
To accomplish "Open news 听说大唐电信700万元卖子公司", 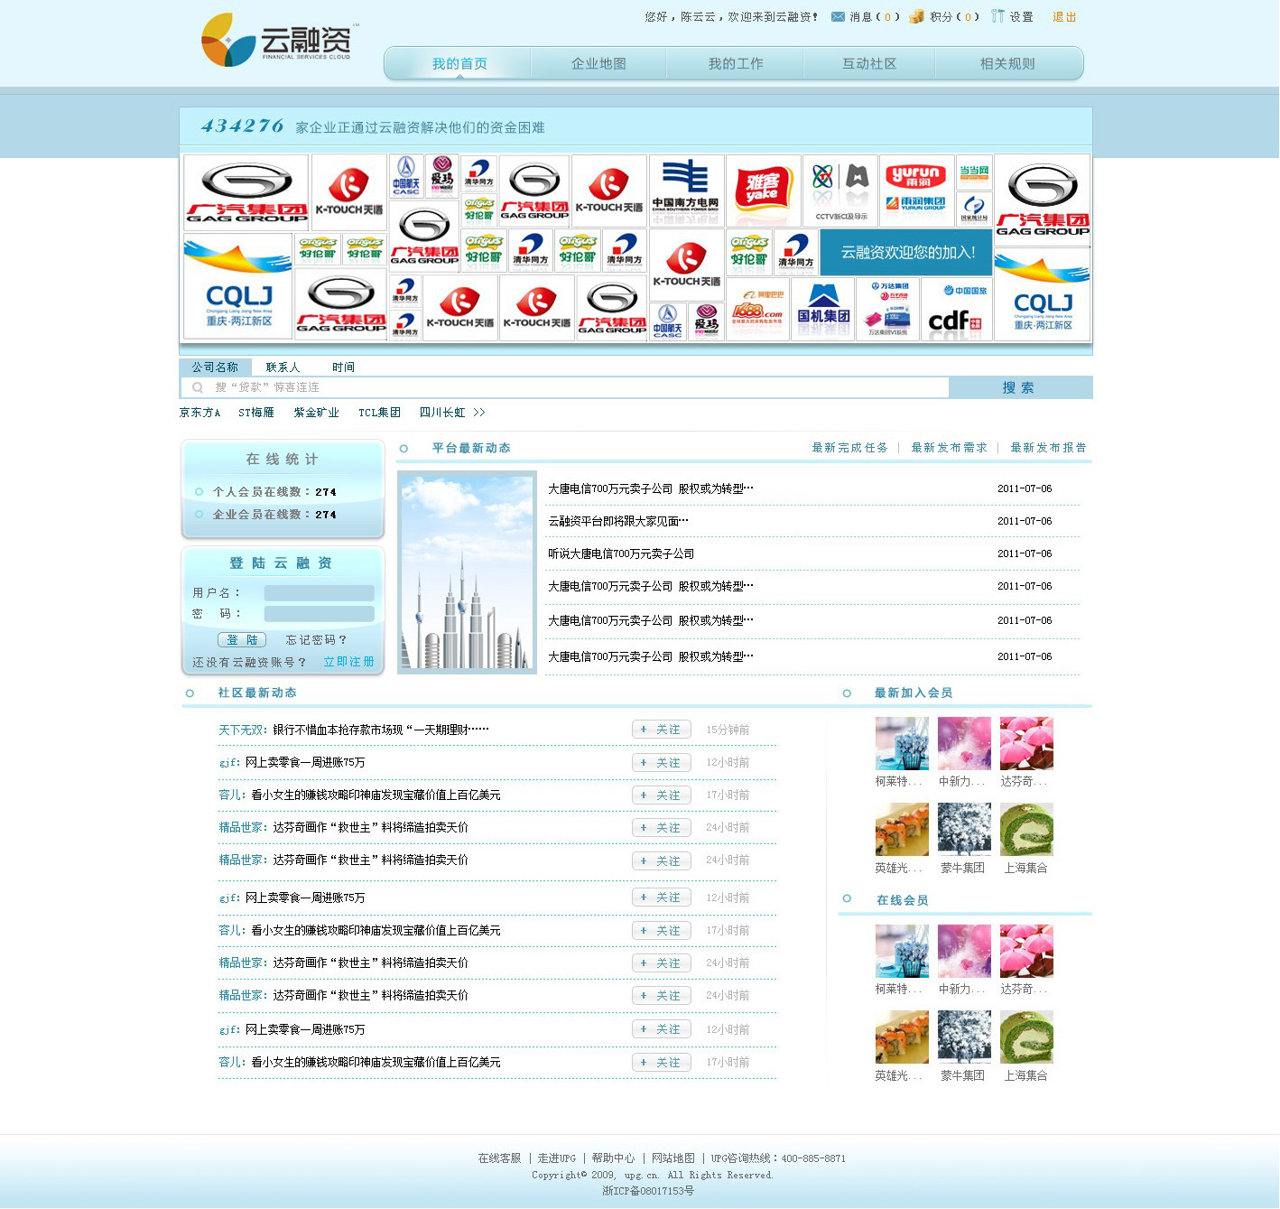I will pyautogui.click(x=621, y=553).
